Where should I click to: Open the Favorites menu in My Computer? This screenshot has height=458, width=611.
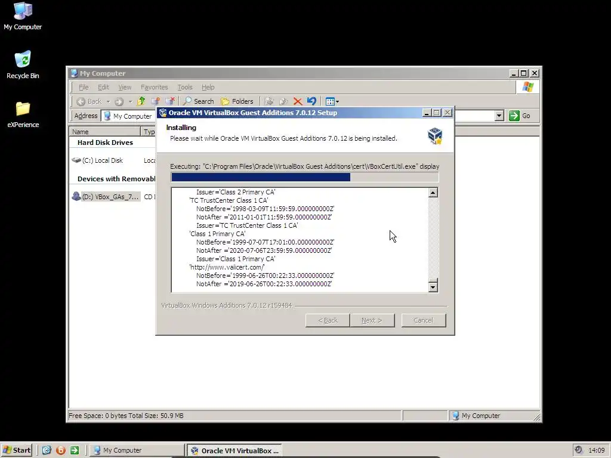pyautogui.click(x=155, y=87)
